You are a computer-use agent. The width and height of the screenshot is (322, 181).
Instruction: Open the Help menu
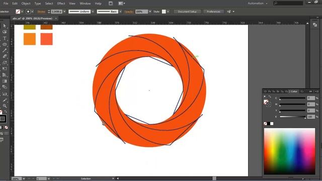[x=98, y=4]
